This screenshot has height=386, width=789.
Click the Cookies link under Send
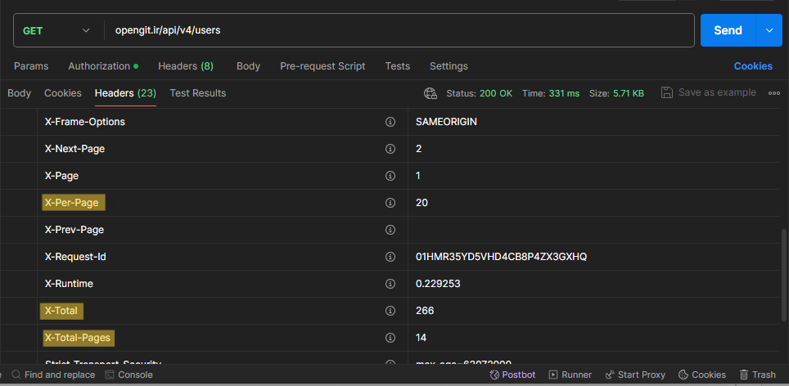[753, 66]
